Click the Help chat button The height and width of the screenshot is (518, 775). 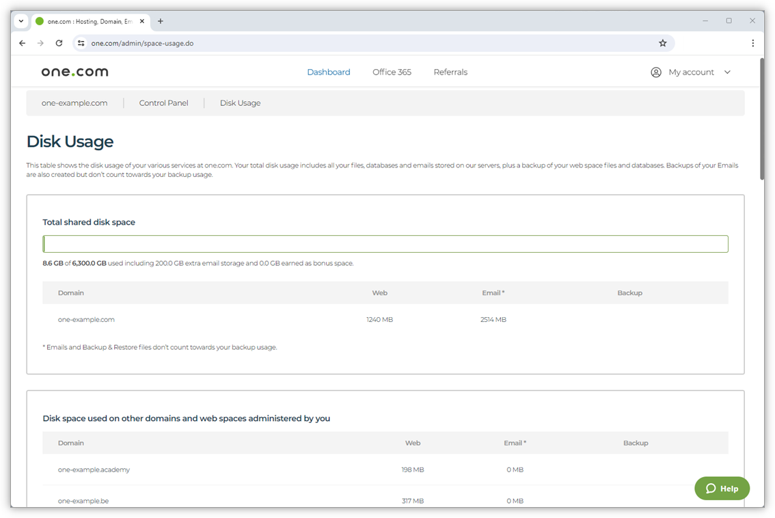(x=722, y=488)
